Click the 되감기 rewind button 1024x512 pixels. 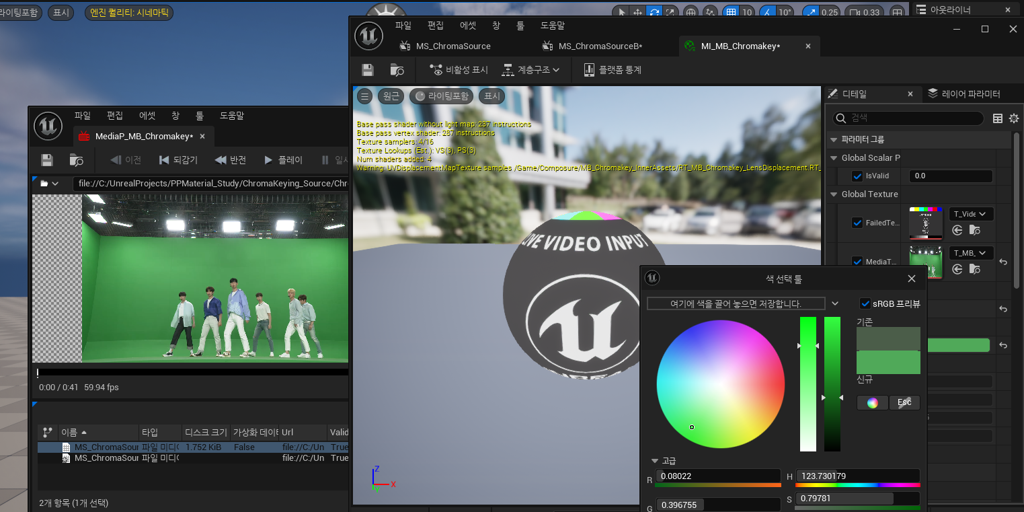178,160
